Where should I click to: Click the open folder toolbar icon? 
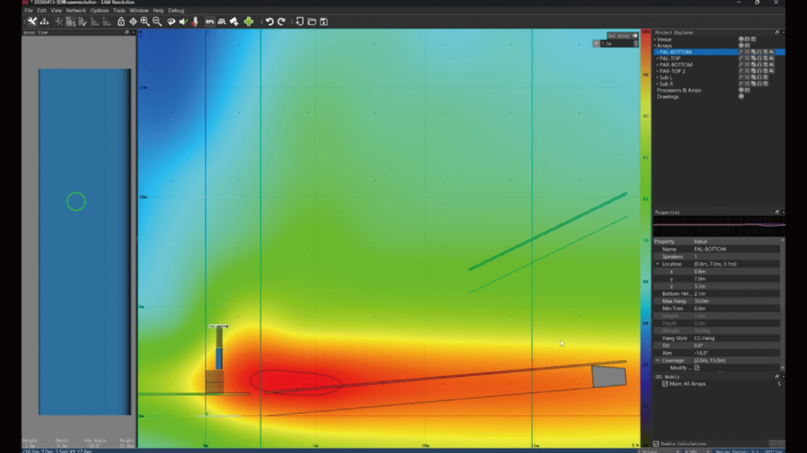coord(312,22)
